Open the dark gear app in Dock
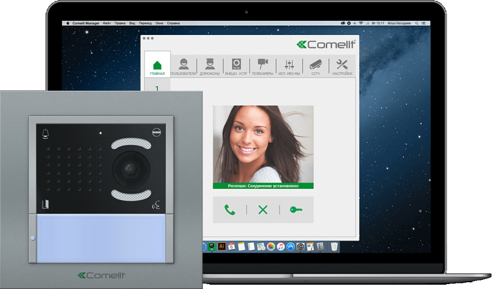Viewport: 492px width, 289px height. point(300,247)
